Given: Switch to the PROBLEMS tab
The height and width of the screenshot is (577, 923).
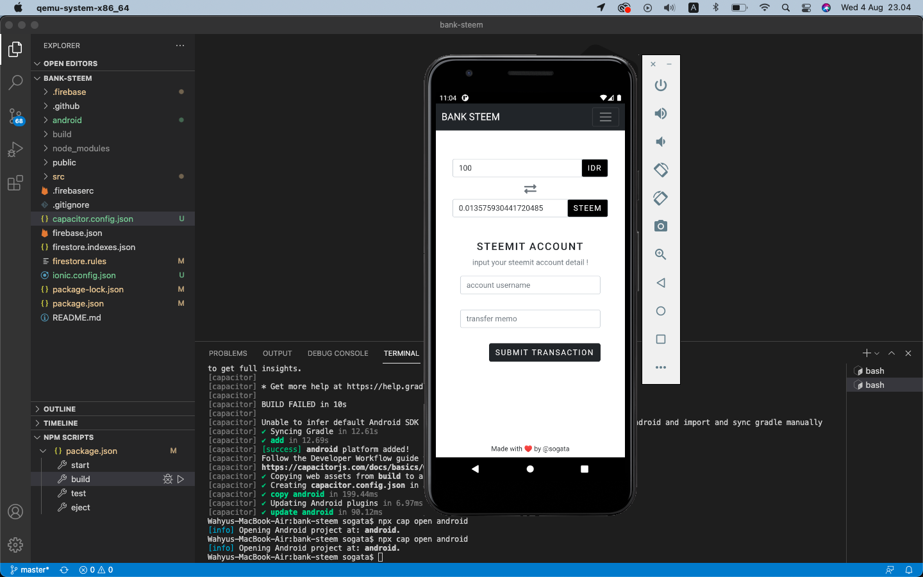Looking at the screenshot, I should coord(228,353).
